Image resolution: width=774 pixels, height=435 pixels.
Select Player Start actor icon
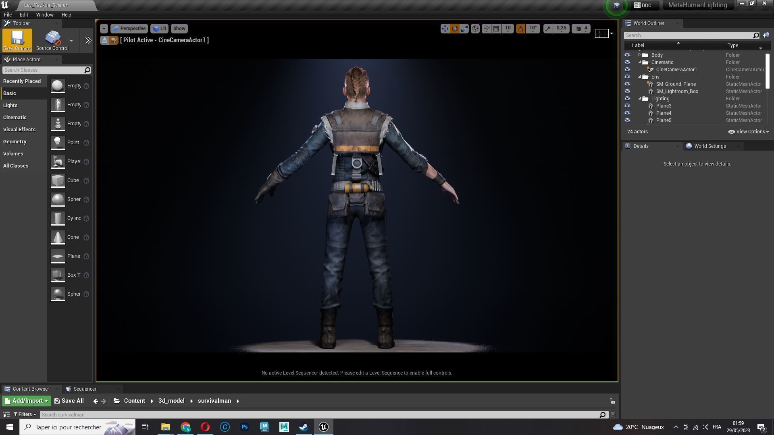58,162
